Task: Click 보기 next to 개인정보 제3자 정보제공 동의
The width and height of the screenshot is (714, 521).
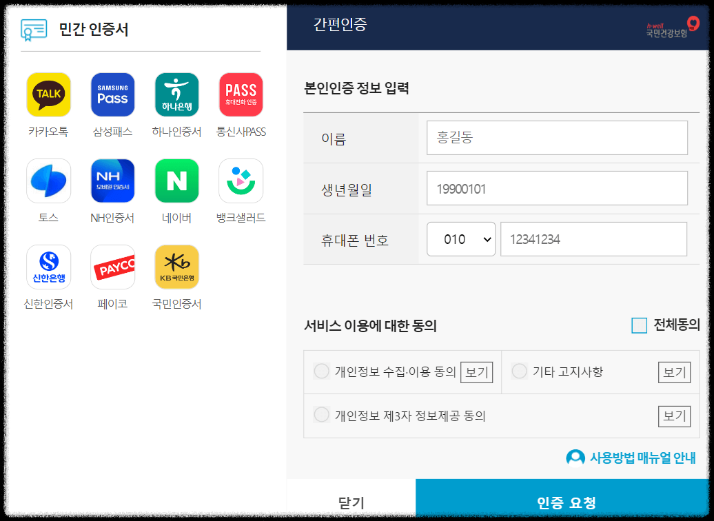Action: (674, 416)
